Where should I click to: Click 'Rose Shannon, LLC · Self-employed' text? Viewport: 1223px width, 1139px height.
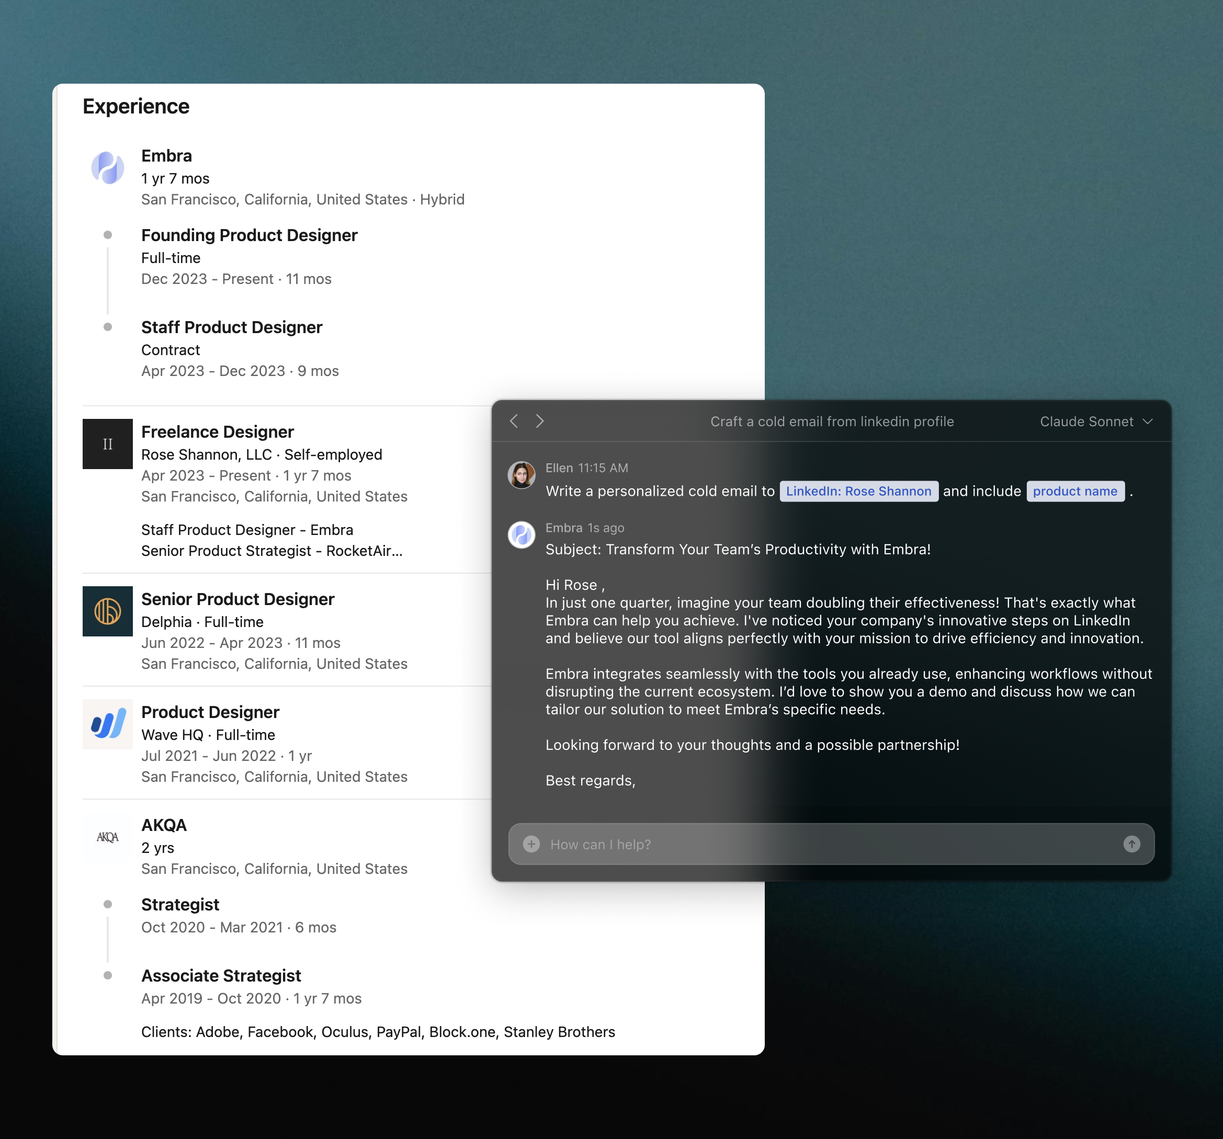click(x=262, y=455)
